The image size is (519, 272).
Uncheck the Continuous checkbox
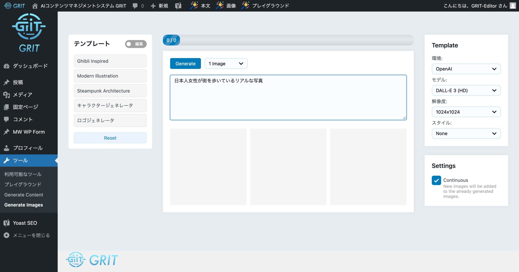click(436, 180)
